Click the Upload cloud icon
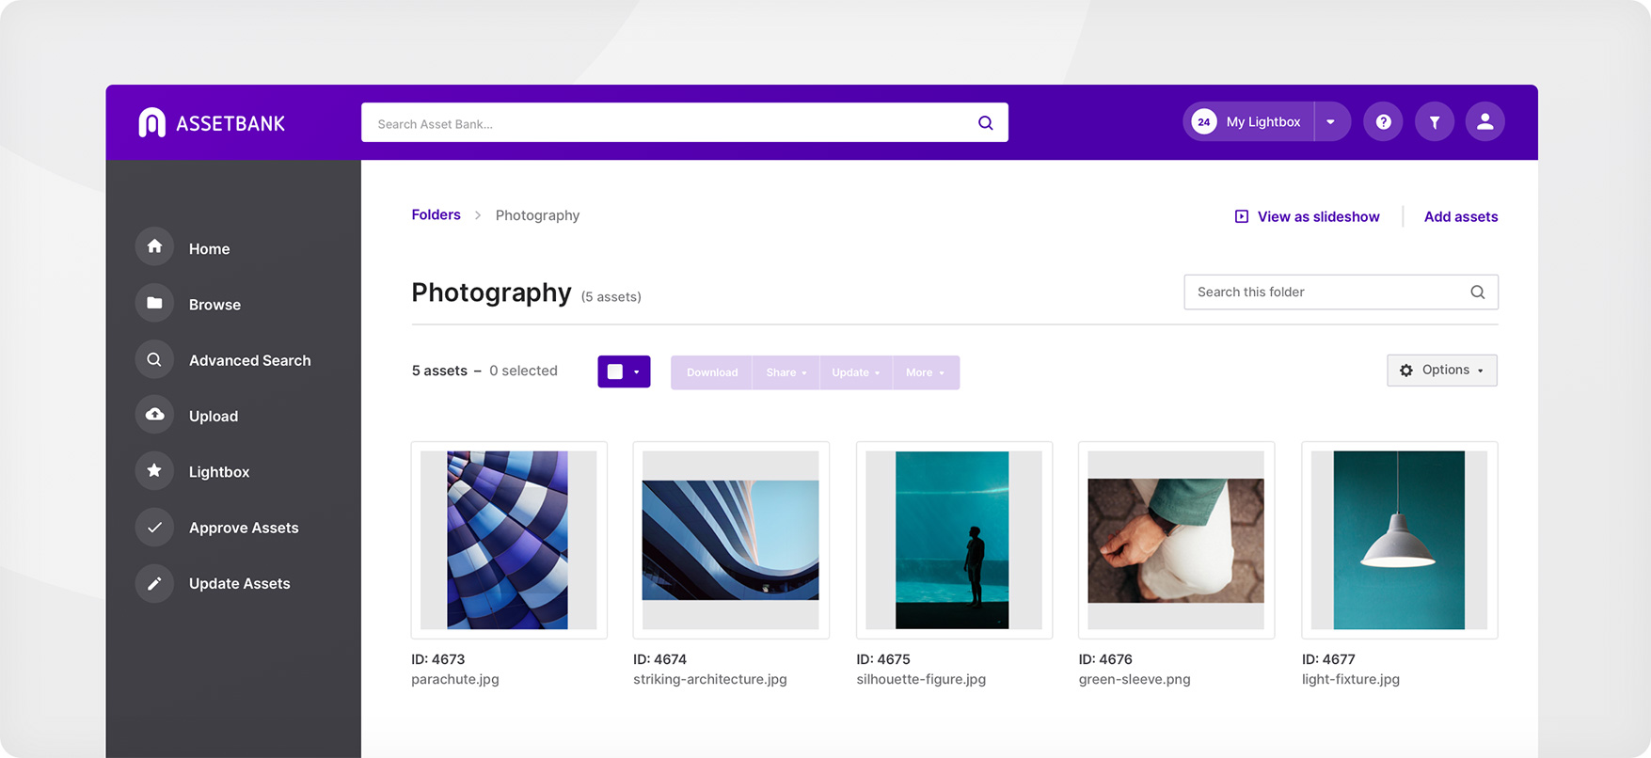Image resolution: width=1651 pixels, height=758 pixels. tap(154, 415)
